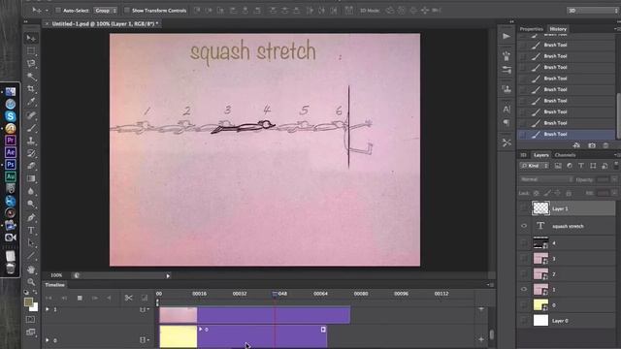Select the Clone Stamp tool
This screenshot has height=349, width=621.
point(31,141)
